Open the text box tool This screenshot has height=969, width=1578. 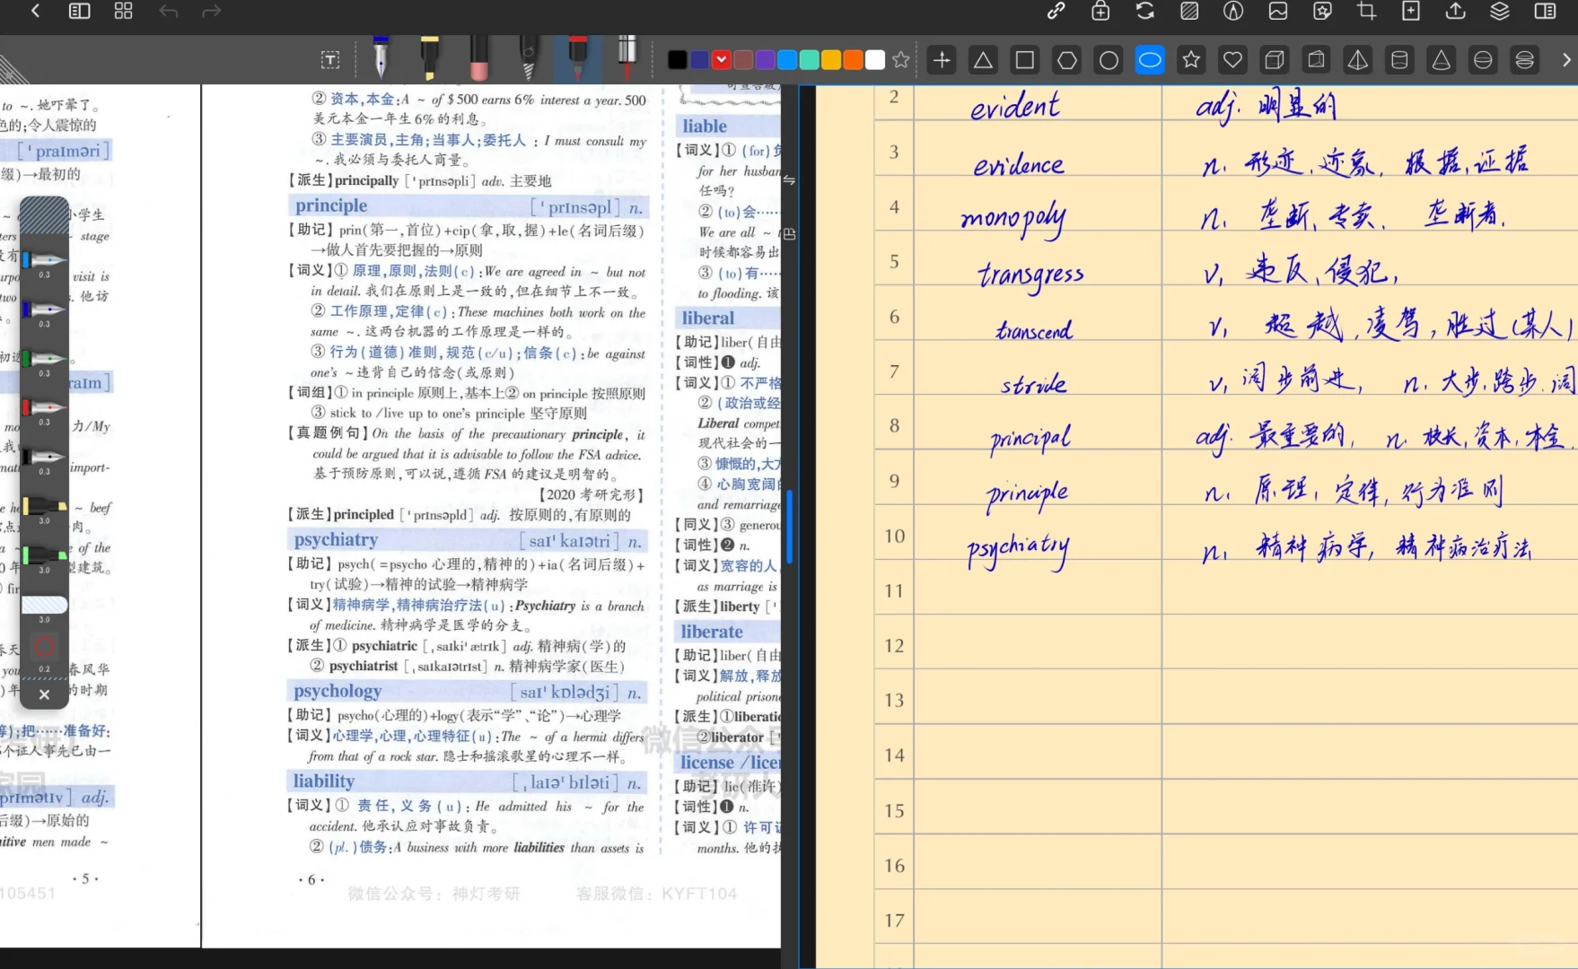pos(329,59)
